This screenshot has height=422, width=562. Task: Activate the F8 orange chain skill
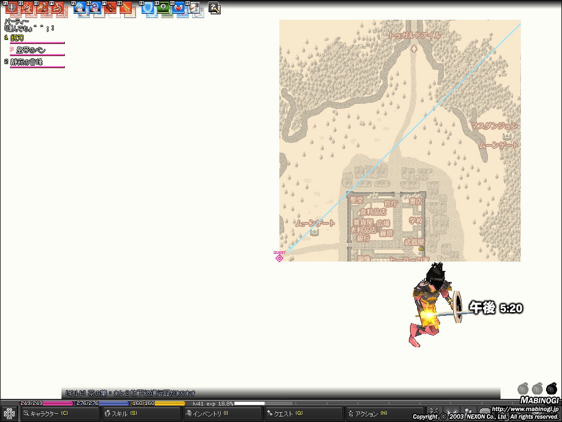[x=126, y=8]
